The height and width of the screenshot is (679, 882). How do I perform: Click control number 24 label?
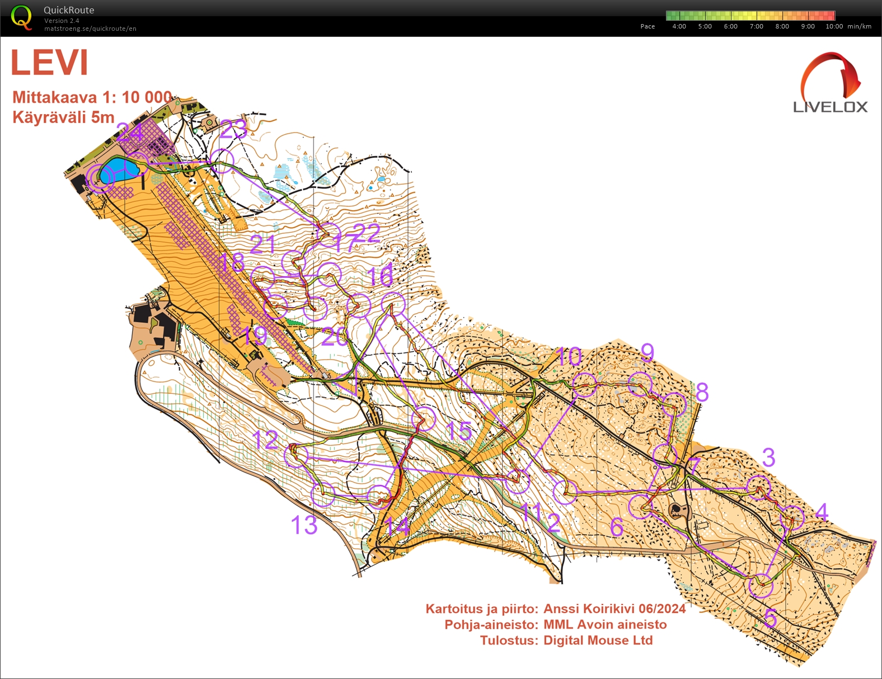(130, 133)
